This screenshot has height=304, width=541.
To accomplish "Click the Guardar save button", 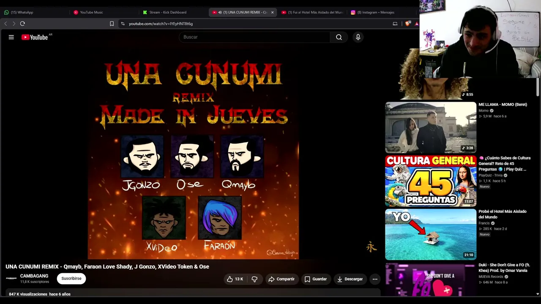I will (x=316, y=279).
